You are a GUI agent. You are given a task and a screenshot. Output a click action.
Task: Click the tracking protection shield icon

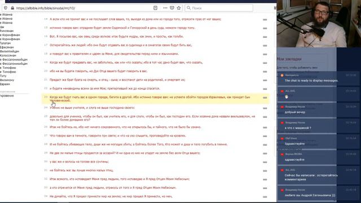[x=6, y=8]
